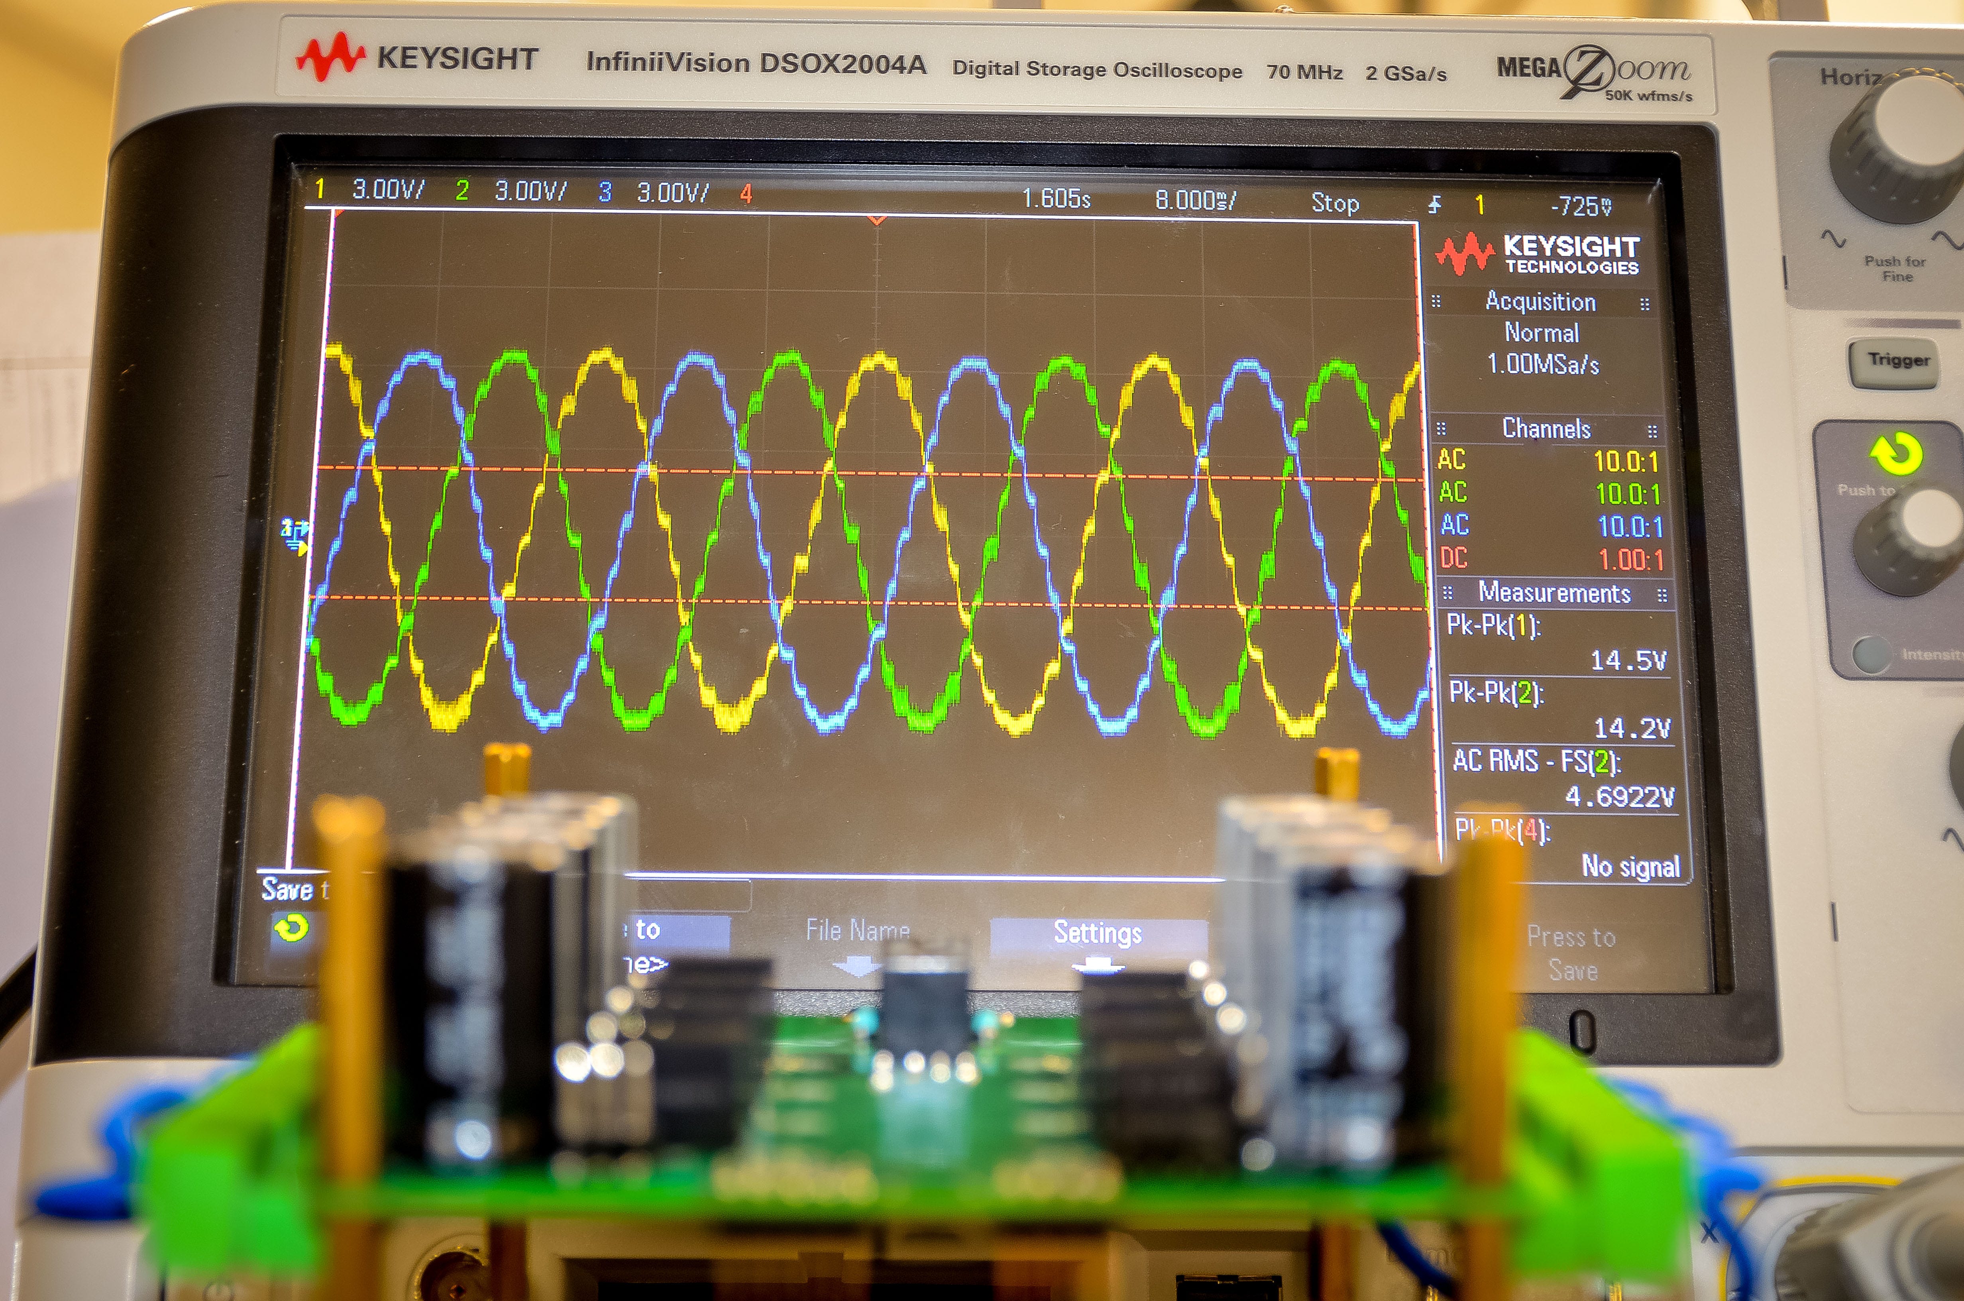The image size is (1964, 1301).
Task: Click the orange trigger point marker above the grid
Action: point(877,220)
